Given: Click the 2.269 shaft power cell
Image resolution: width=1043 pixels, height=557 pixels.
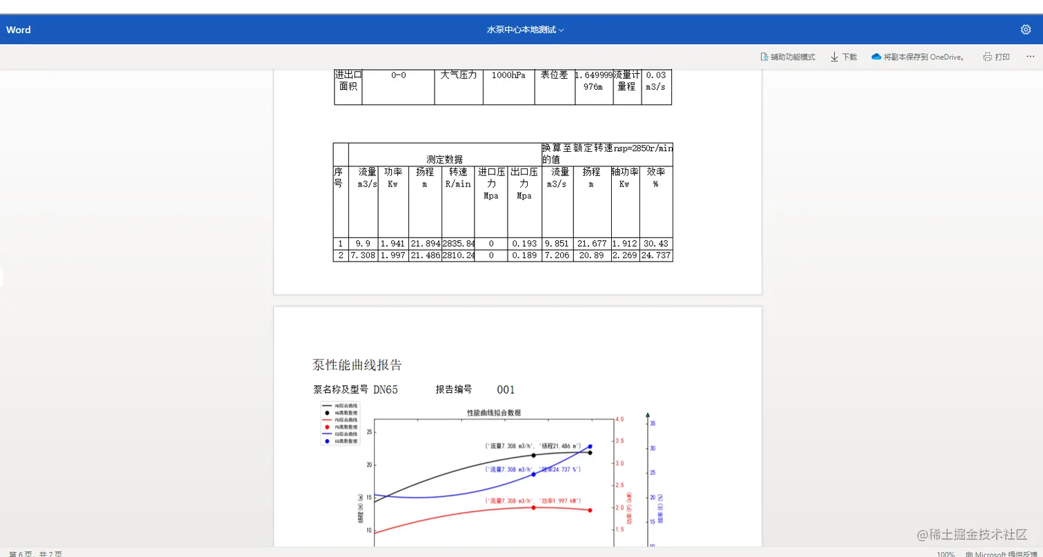Looking at the screenshot, I should pos(625,255).
